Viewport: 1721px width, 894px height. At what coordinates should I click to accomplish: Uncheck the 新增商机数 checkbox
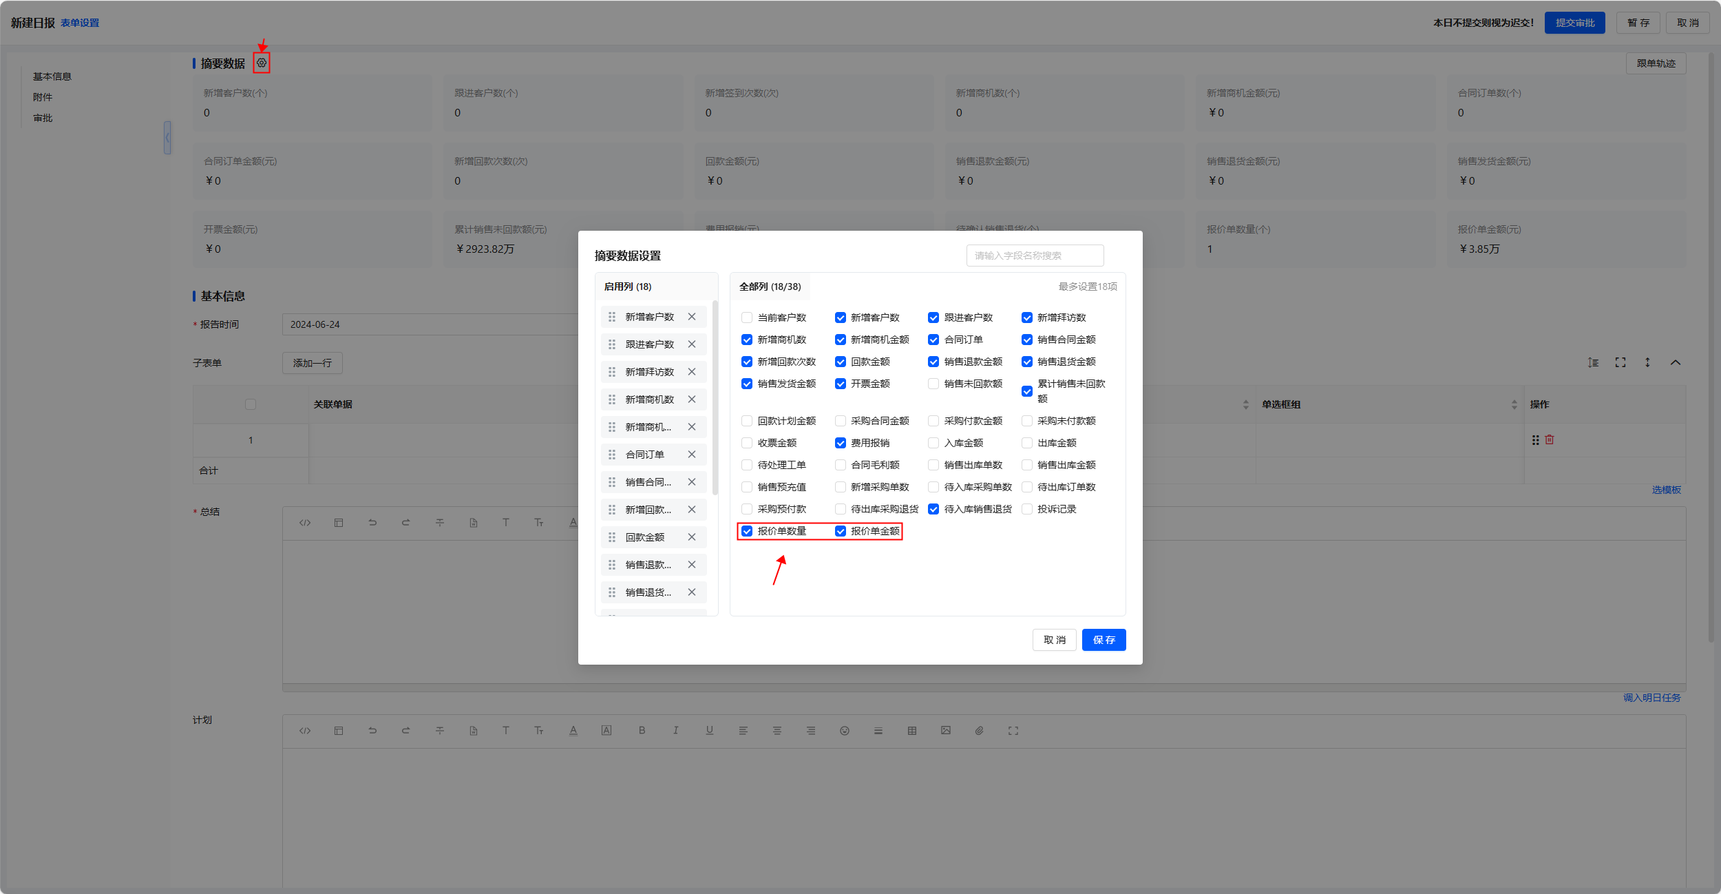(747, 340)
